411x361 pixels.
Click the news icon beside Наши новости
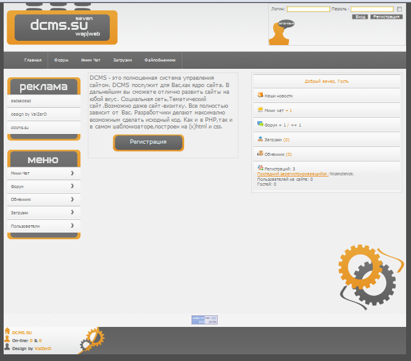pos(260,95)
